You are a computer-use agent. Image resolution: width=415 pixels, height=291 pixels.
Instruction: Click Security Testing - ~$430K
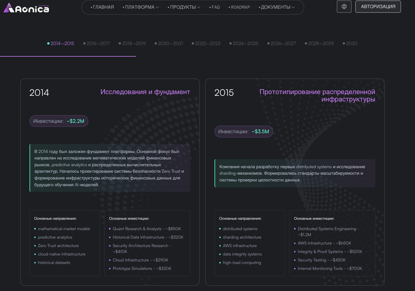coord(322,260)
